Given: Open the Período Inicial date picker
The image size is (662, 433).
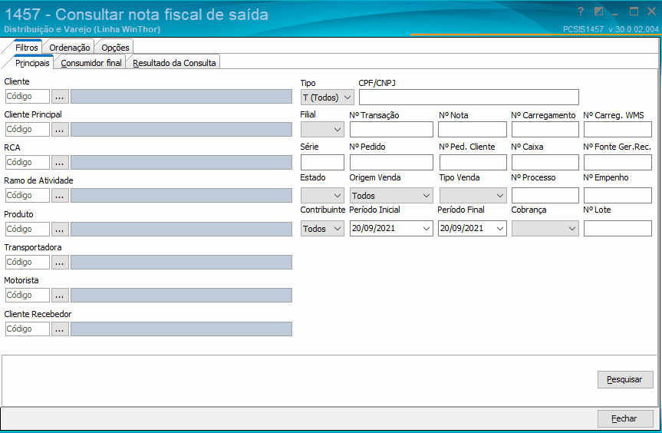Looking at the screenshot, I should [391, 228].
